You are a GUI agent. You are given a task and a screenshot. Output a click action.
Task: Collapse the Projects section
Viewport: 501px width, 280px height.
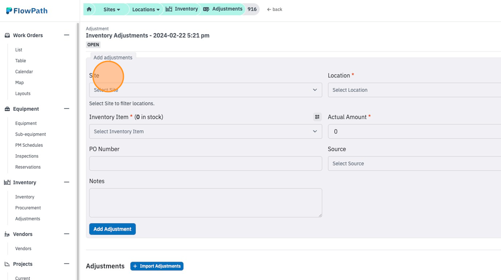pyautogui.click(x=67, y=264)
